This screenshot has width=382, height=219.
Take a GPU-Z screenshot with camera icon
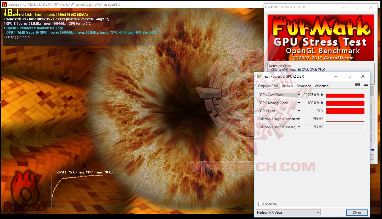tap(358, 85)
